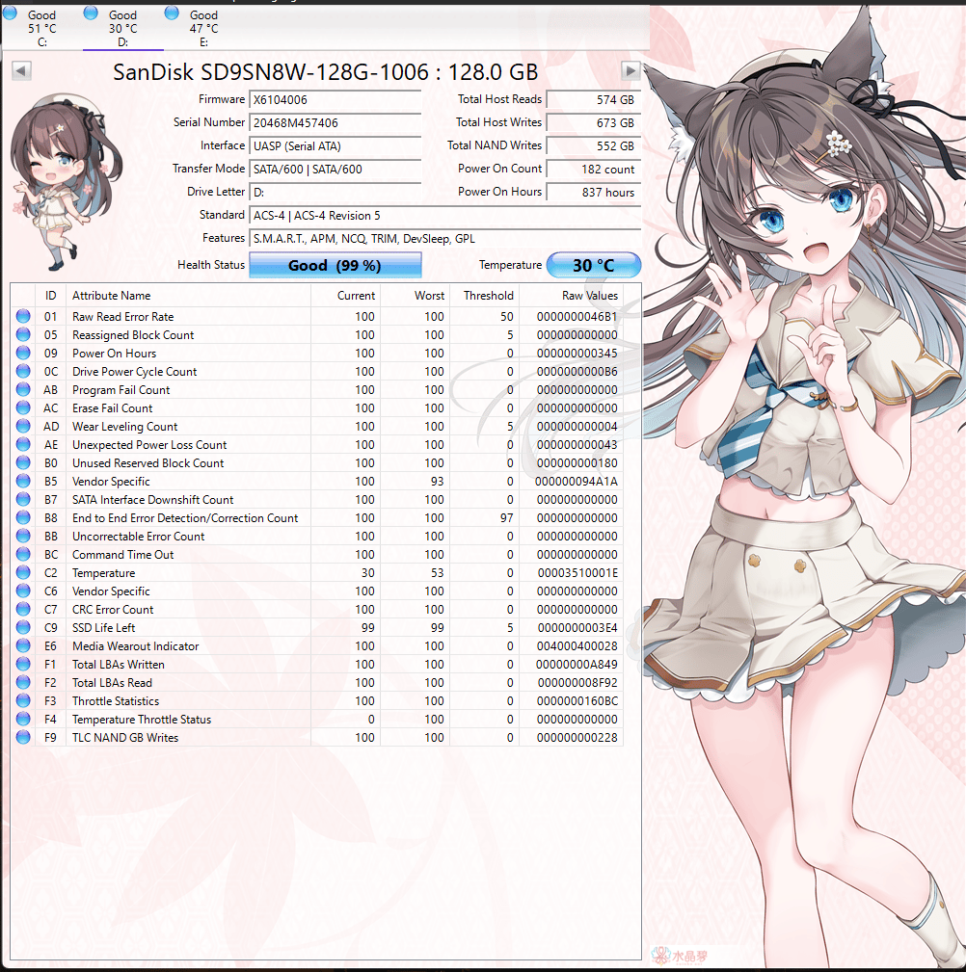Click status orb for Command Time Out

23,554
